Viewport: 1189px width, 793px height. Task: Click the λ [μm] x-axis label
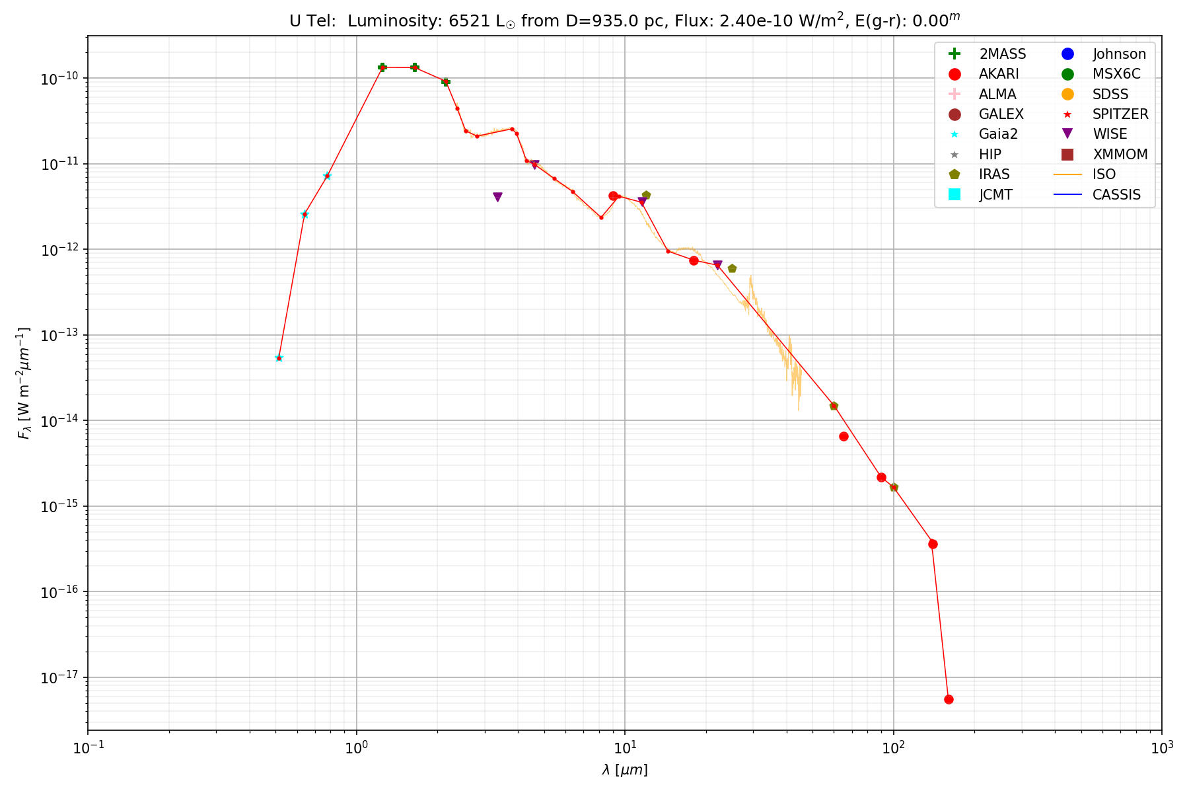pos(624,770)
